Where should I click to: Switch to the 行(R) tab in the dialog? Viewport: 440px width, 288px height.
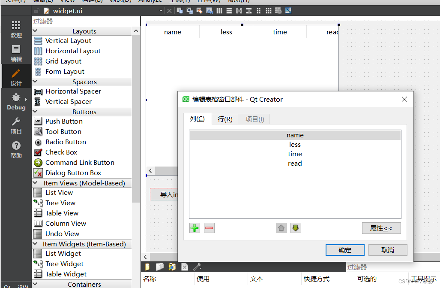tap(224, 119)
